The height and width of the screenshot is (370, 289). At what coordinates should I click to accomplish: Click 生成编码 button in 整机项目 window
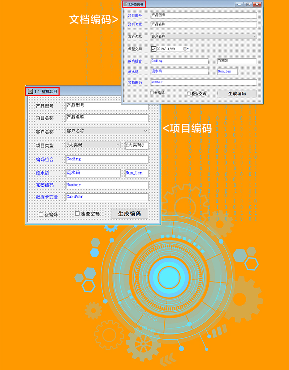click(129, 214)
